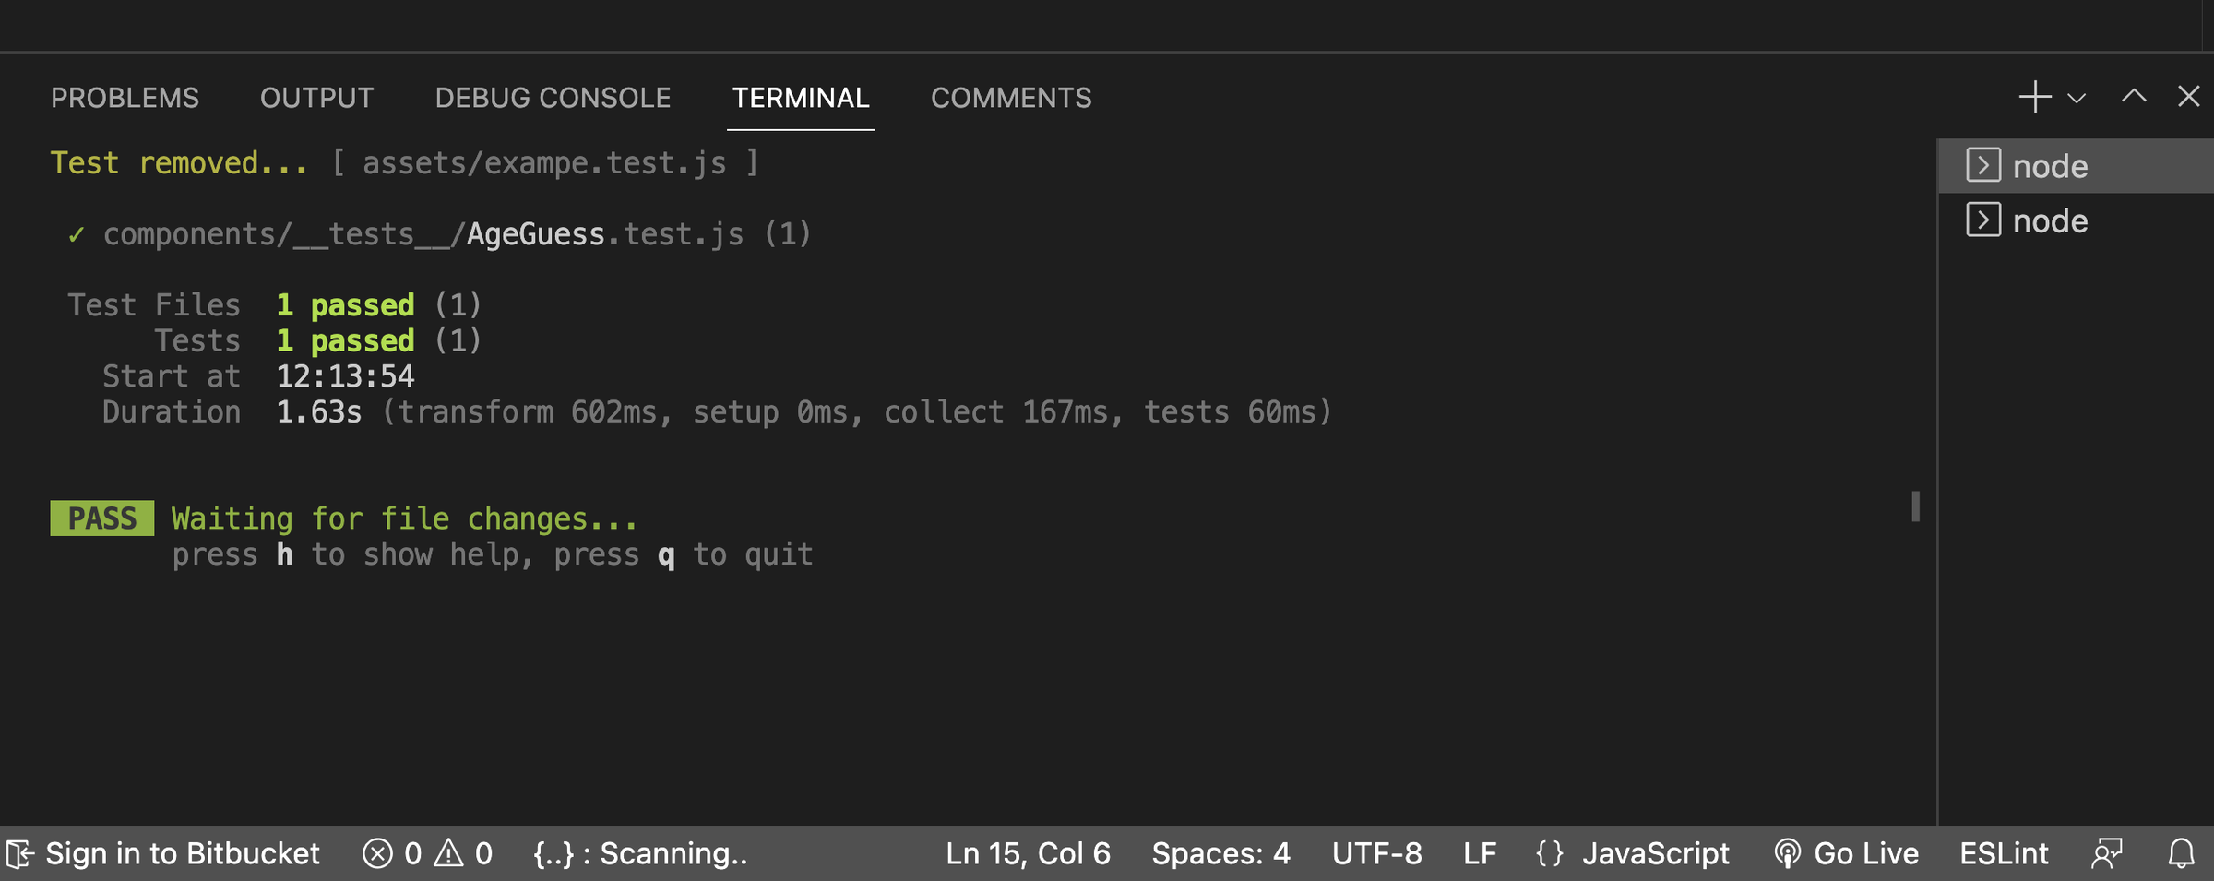
Task: Open the launch profile dropdown chevron
Action: tap(2077, 99)
